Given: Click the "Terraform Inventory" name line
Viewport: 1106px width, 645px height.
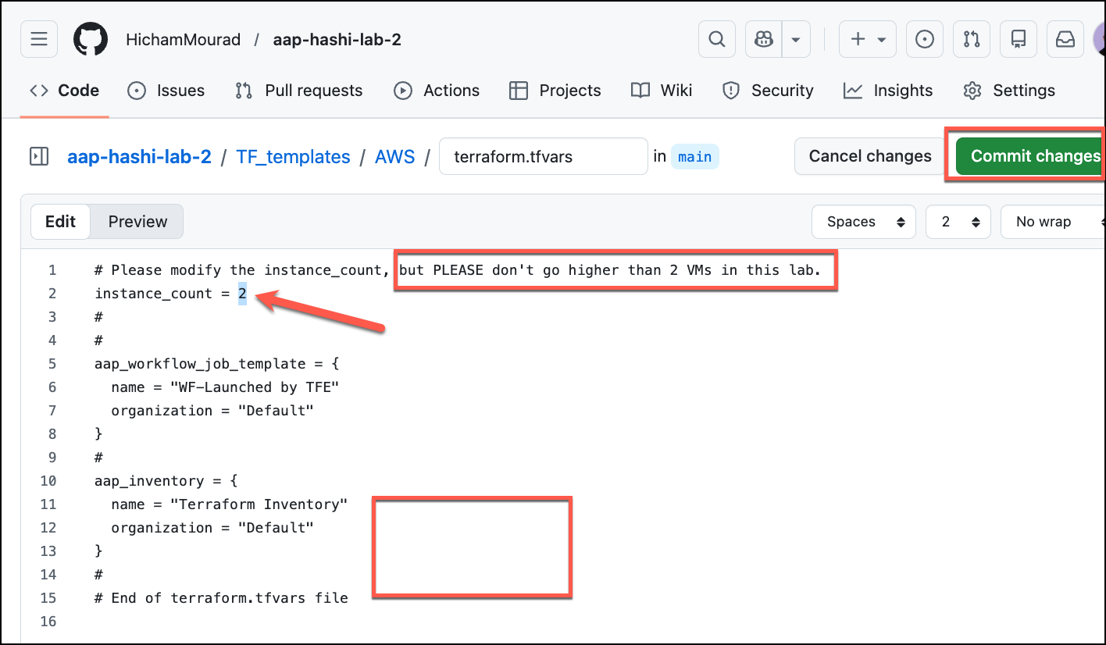Looking at the screenshot, I should coord(229,504).
